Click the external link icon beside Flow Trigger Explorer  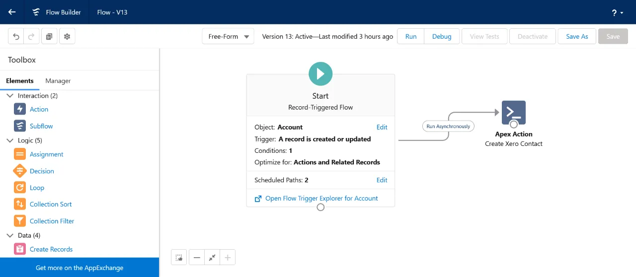pos(258,199)
